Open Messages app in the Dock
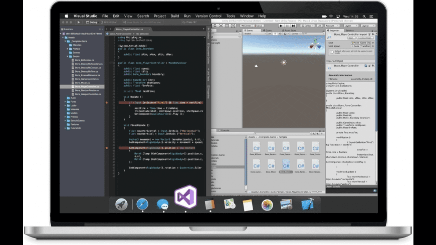Viewport: 436px width, 245px height. pos(163,204)
